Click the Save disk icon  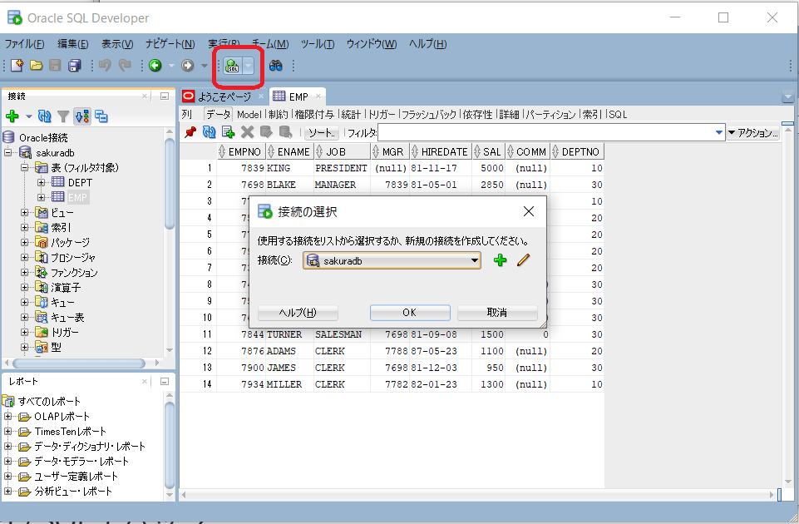pyautogui.click(x=55, y=65)
